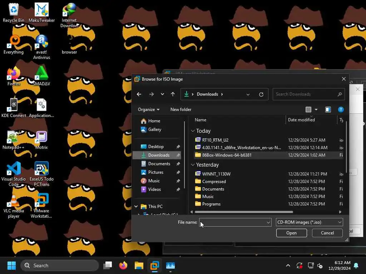This screenshot has height=274, width=366.
Task: Open Motrix desktop shortcut
Action: (41, 139)
